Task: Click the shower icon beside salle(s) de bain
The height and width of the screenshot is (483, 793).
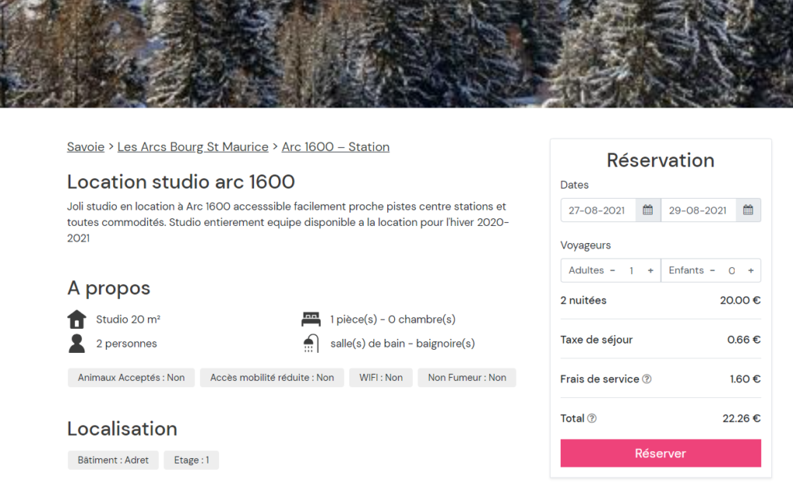Action: tap(311, 344)
